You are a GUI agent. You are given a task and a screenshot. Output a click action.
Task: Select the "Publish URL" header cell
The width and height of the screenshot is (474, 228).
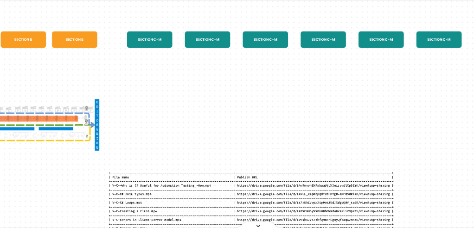click(x=247, y=177)
